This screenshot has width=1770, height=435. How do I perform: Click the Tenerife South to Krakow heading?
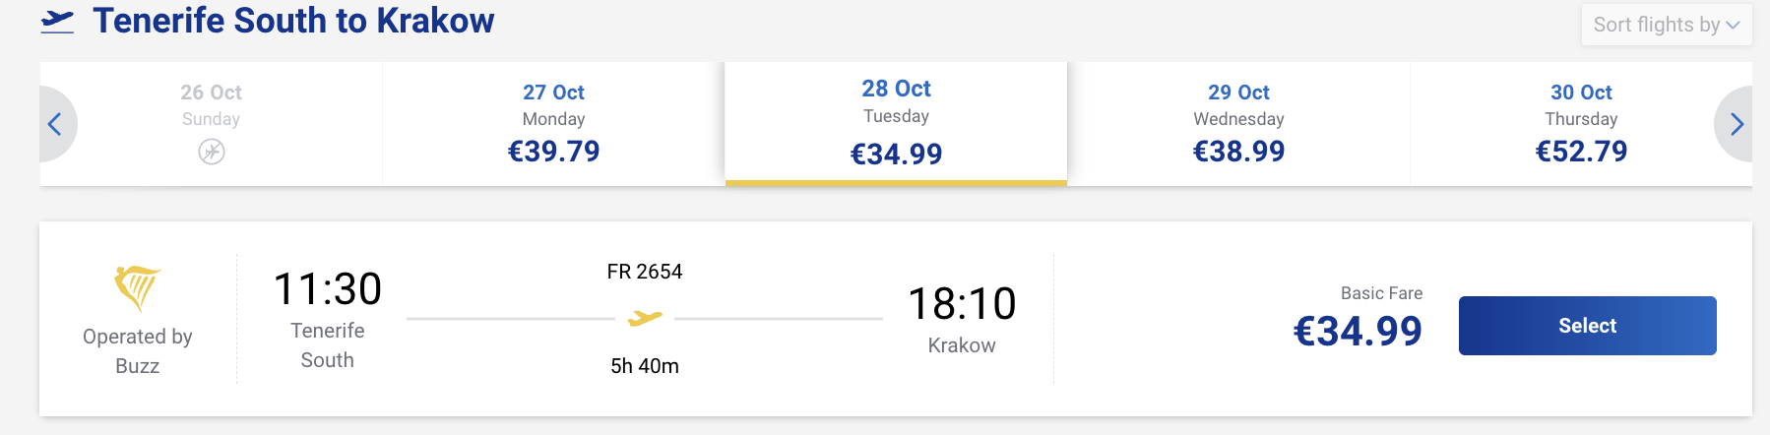(293, 21)
